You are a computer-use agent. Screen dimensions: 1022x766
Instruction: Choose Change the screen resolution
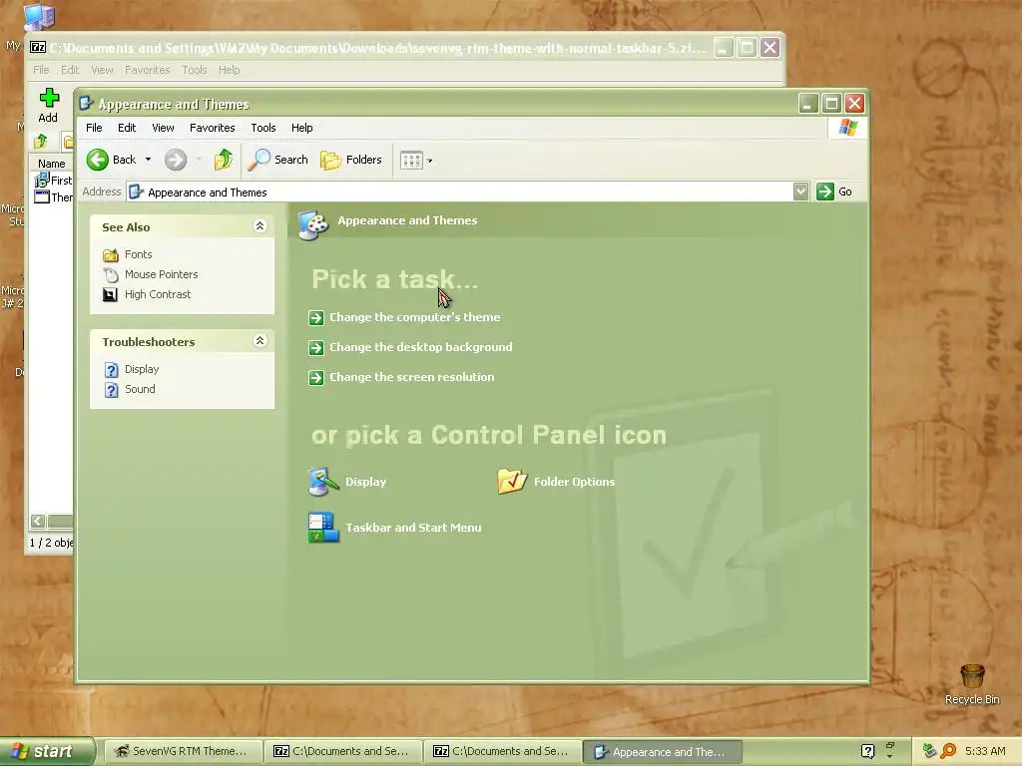coord(411,377)
